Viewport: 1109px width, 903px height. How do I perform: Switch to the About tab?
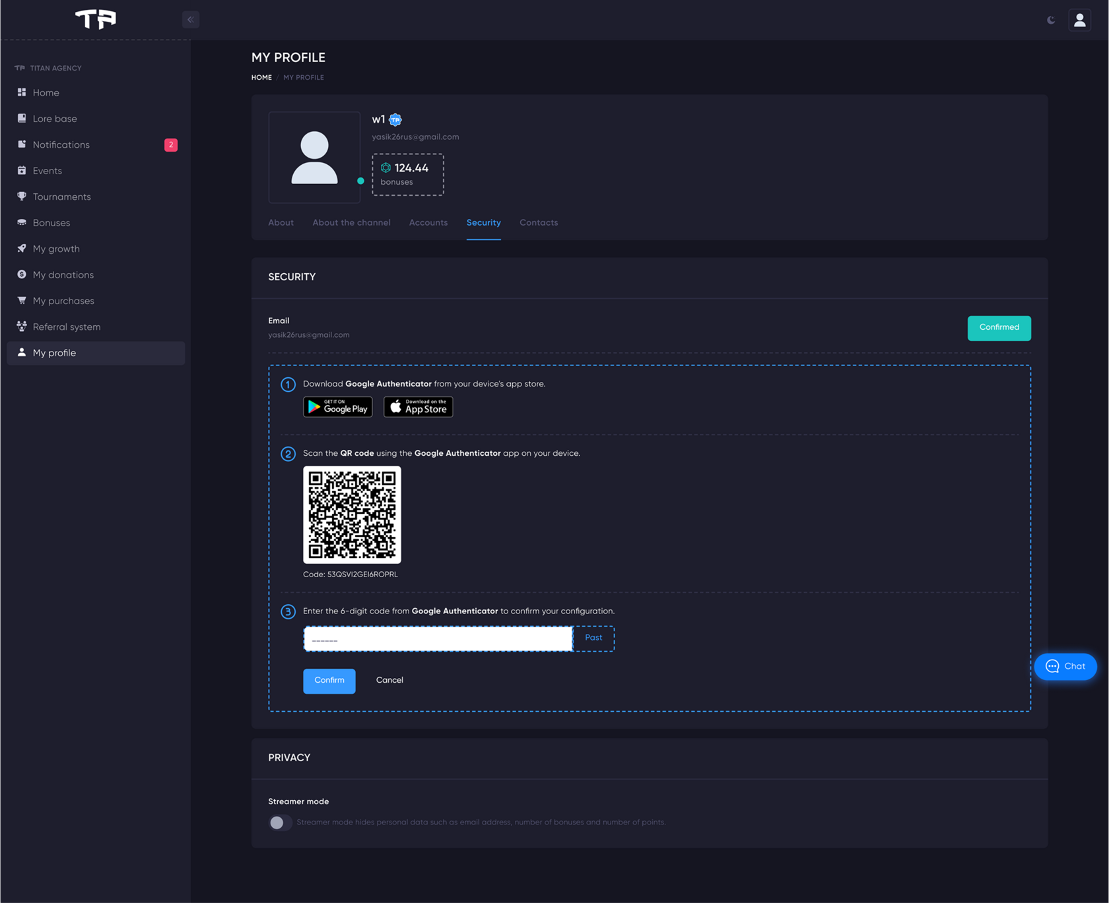pyautogui.click(x=281, y=223)
